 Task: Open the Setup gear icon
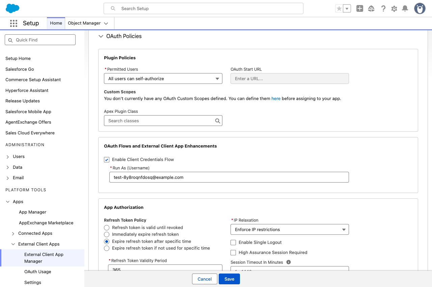tap(394, 8)
